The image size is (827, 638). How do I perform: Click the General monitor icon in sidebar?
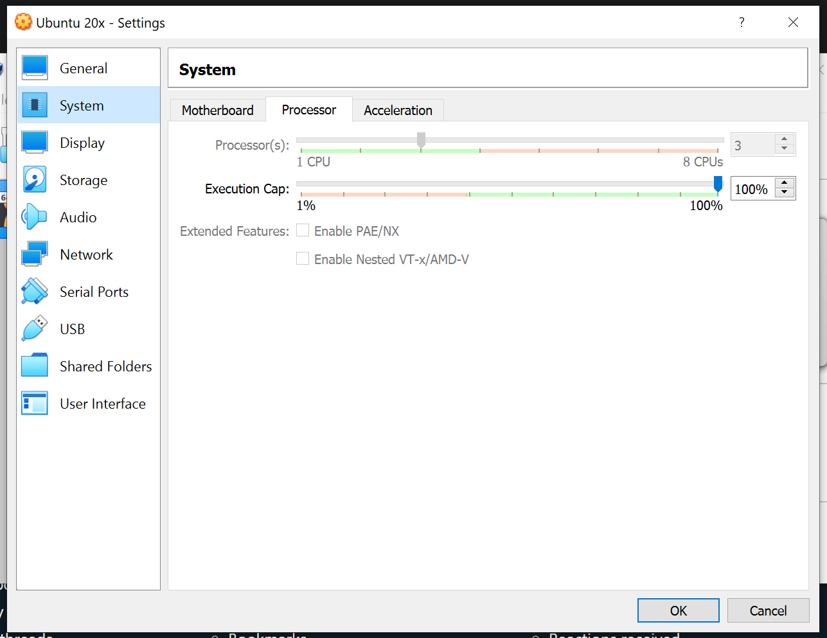point(35,67)
